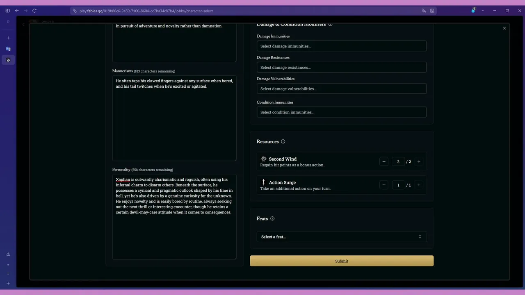Expand the Select a feat dropdown

(342, 236)
